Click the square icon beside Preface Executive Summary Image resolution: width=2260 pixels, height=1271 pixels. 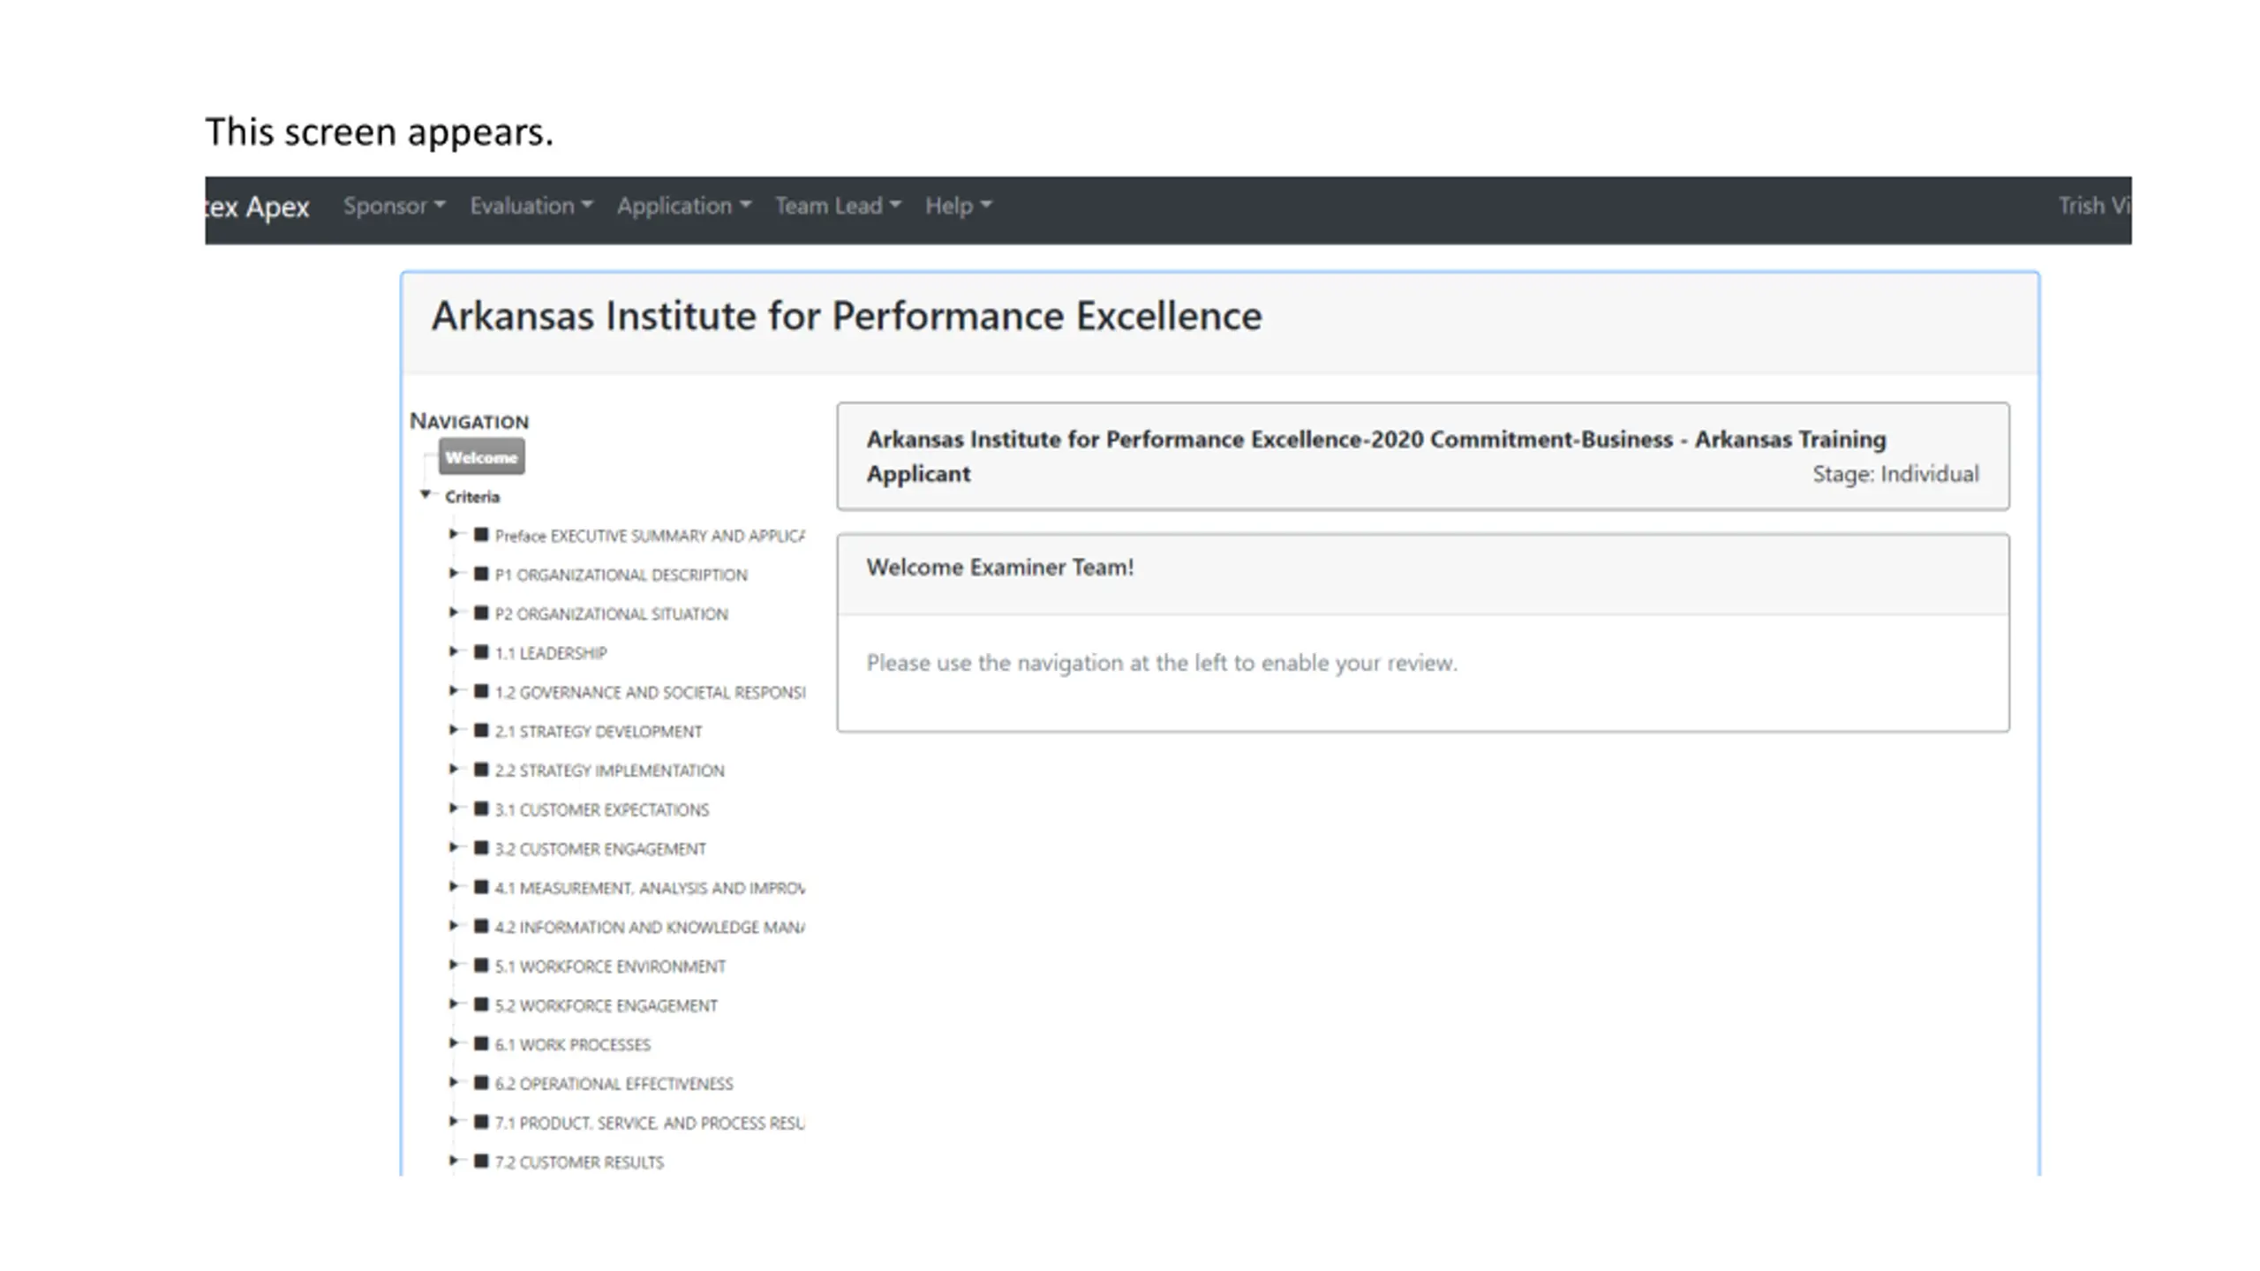481,534
